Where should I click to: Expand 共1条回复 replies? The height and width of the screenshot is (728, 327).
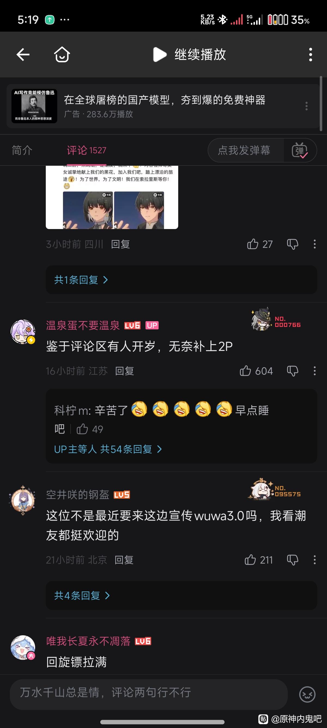pos(81,280)
